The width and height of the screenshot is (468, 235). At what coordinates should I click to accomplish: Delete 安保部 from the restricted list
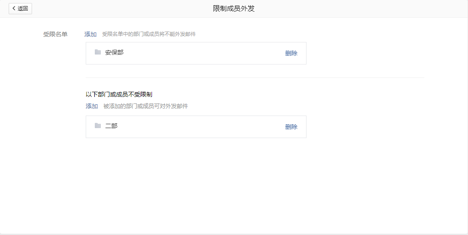(291, 53)
